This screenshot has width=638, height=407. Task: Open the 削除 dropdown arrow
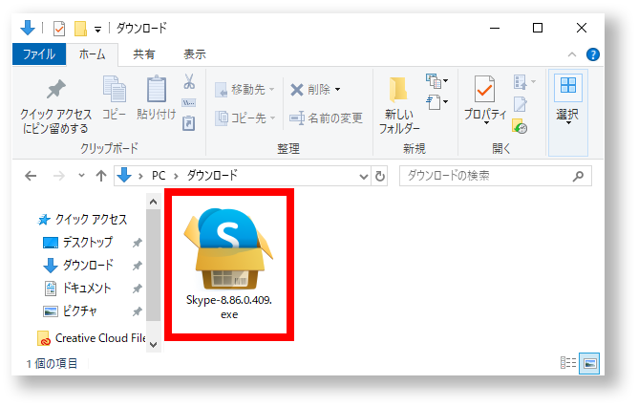coord(337,90)
